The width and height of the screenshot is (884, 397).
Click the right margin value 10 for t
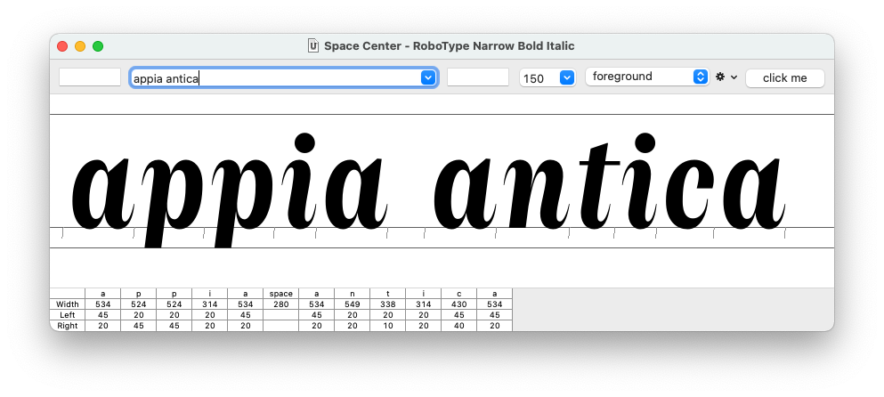[387, 326]
